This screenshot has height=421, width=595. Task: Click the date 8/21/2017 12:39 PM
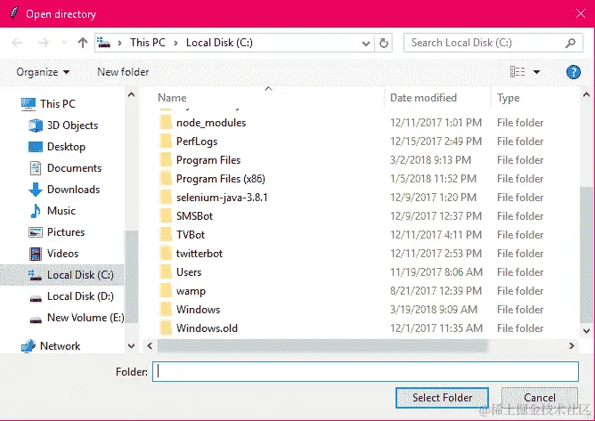click(x=435, y=291)
